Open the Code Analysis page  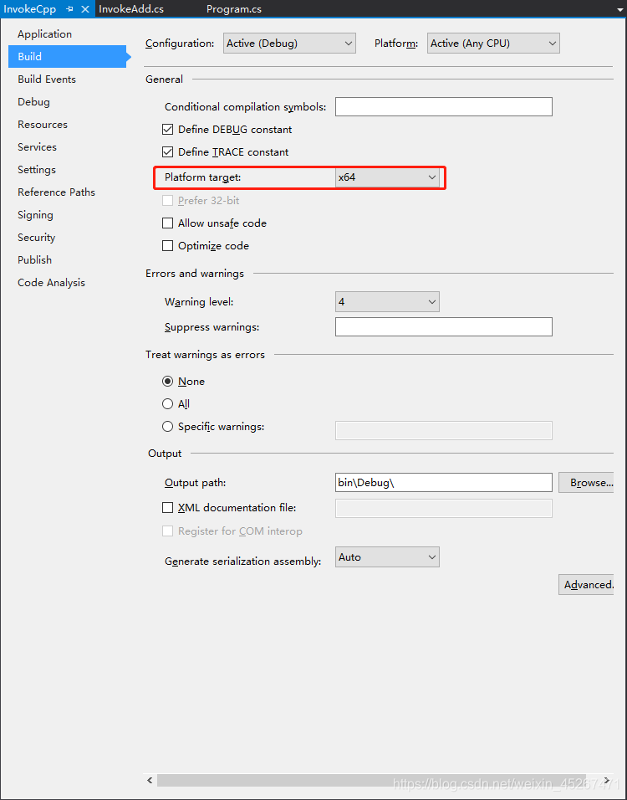point(52,283)
